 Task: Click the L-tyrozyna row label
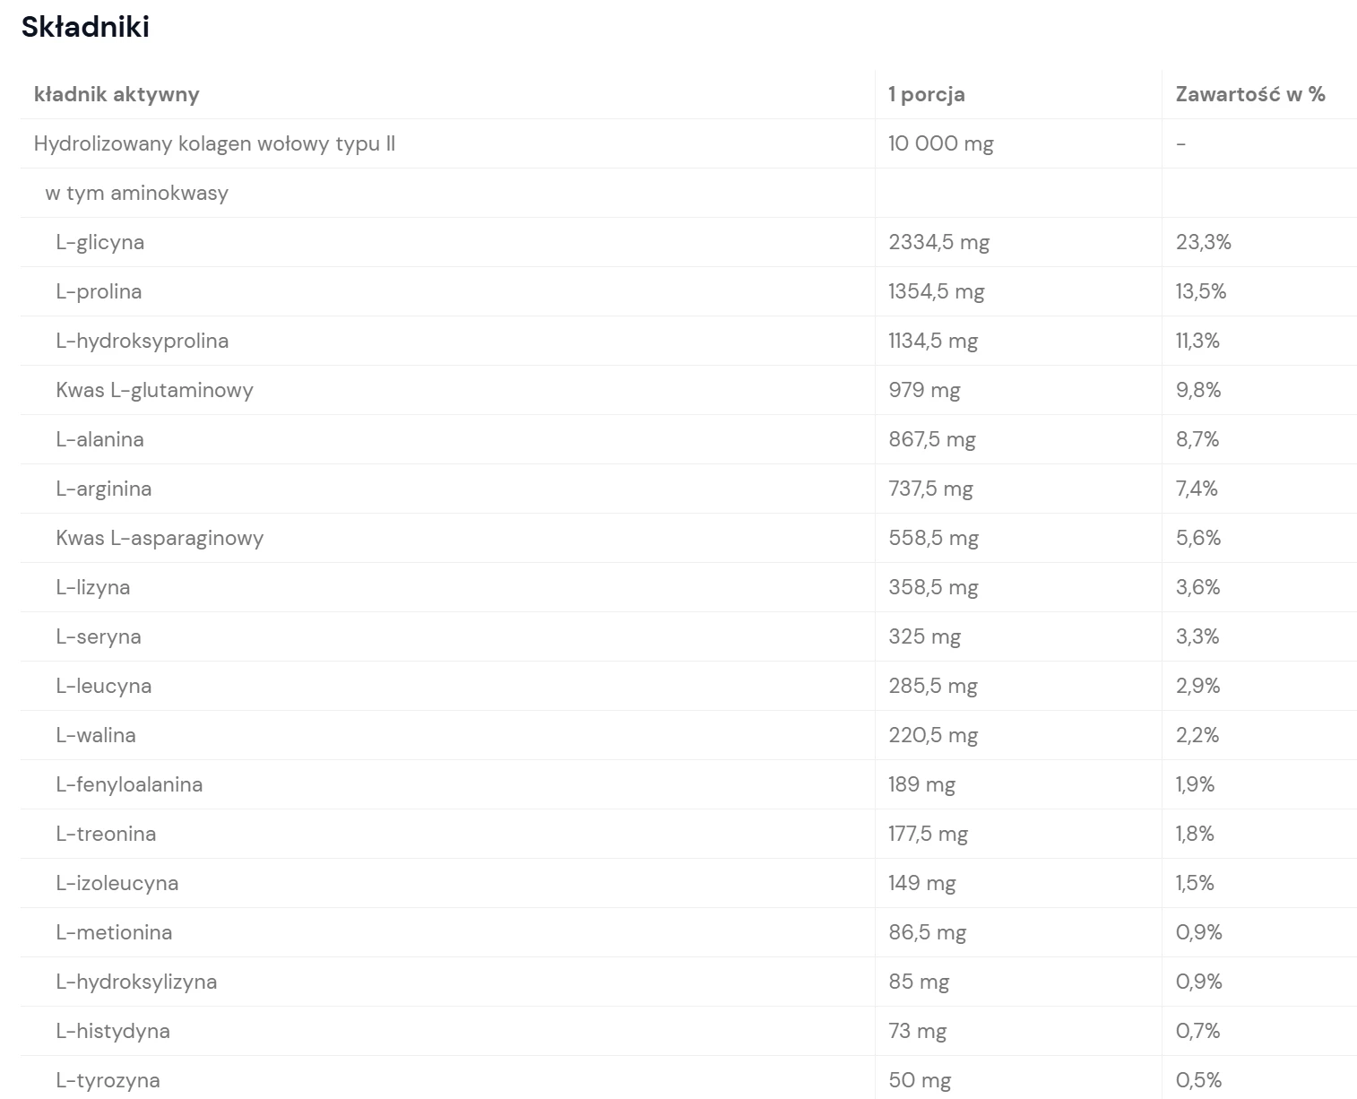coord(108,1080)
